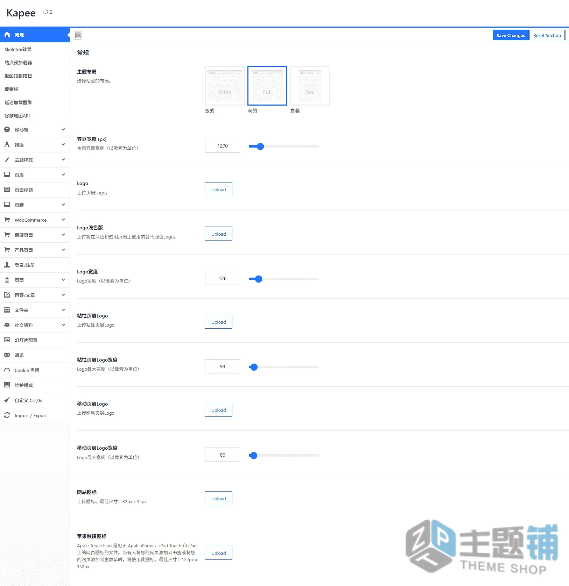569x586 pixels.
Task: Click the 主题样式 brush icon
Action: pos(7,159)
